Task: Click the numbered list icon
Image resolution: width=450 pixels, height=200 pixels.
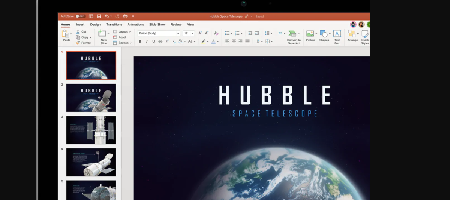Action: [237, 33]
